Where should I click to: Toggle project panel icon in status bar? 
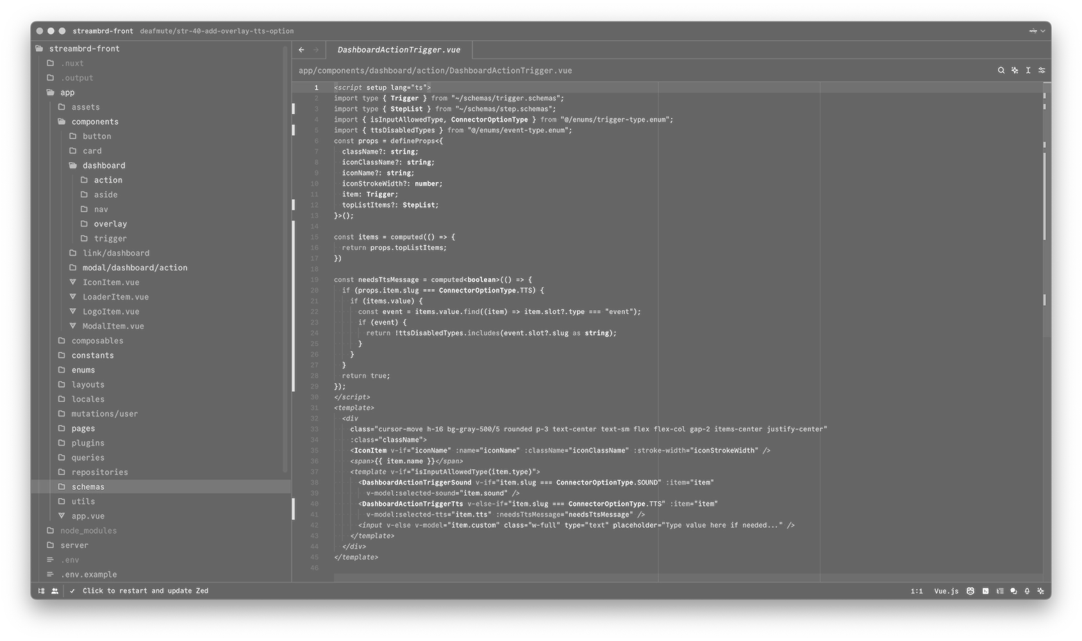click(x=42, y=591)
